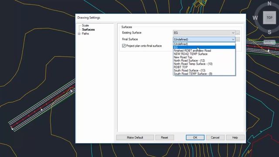This screenshot has height=157, width=279.
Task: Click the Make Default button
Action: point(135,137)
